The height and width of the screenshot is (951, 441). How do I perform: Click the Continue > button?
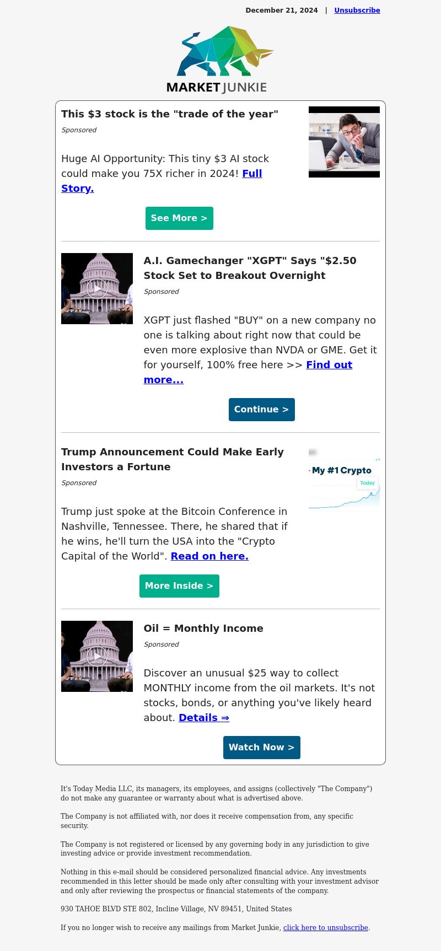pyautogui.click(x=262, y=410)
